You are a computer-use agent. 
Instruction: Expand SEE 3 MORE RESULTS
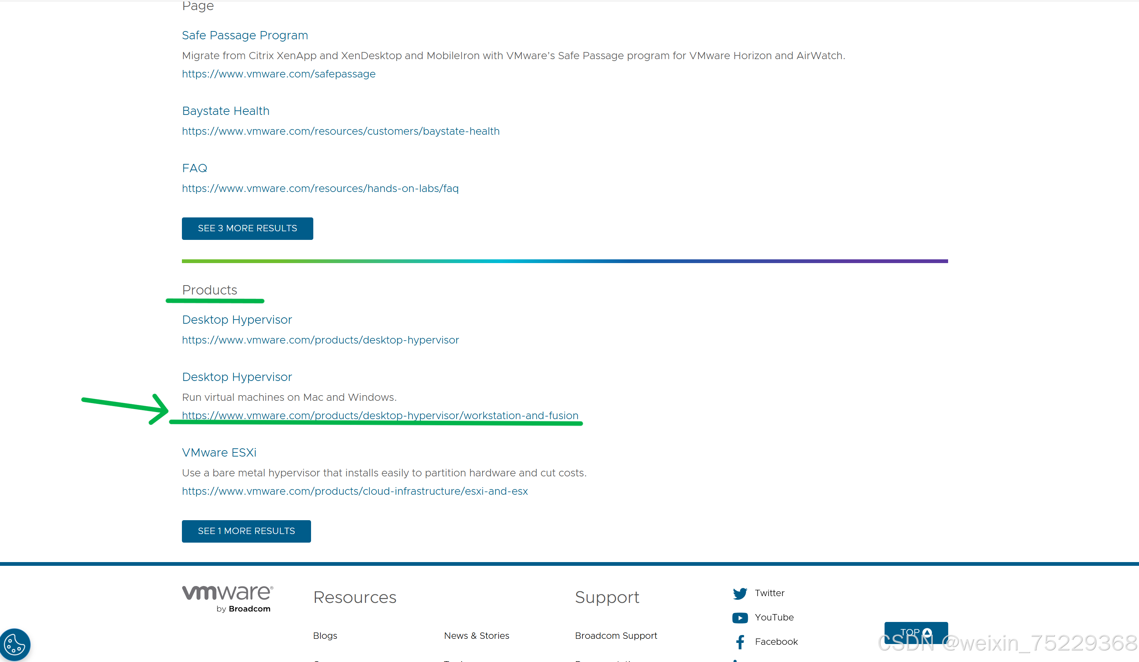point(247,229)
